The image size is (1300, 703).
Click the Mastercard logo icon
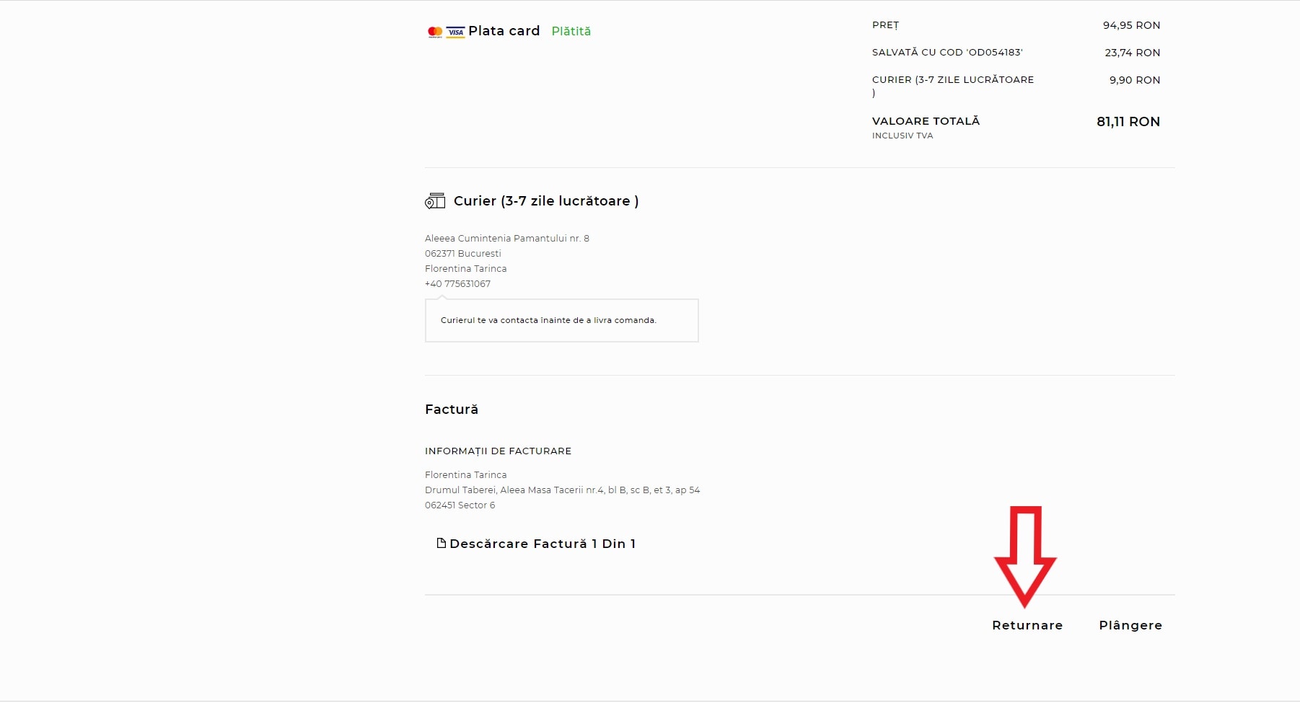coord(435,32)
